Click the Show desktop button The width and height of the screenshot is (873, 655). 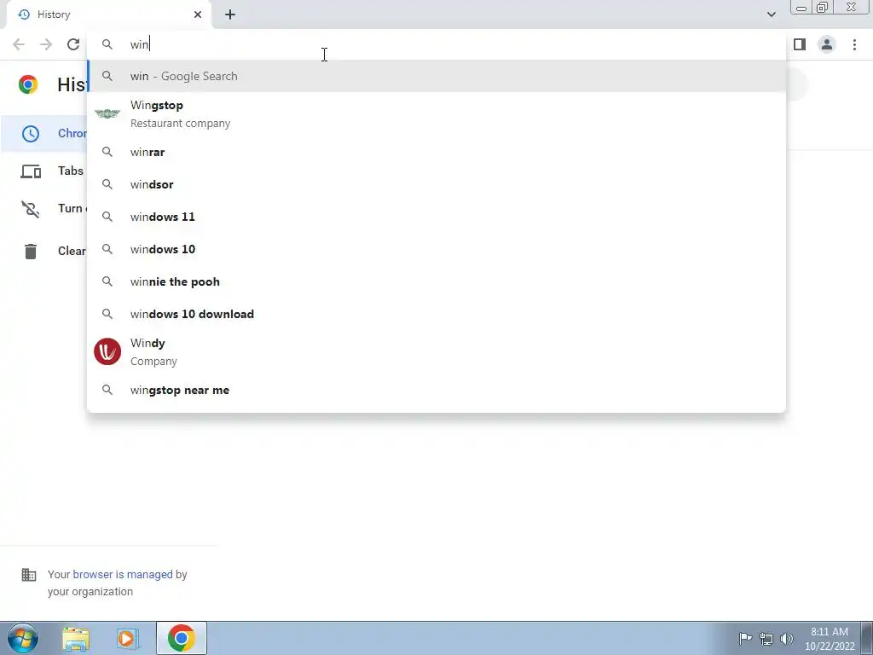867,638
